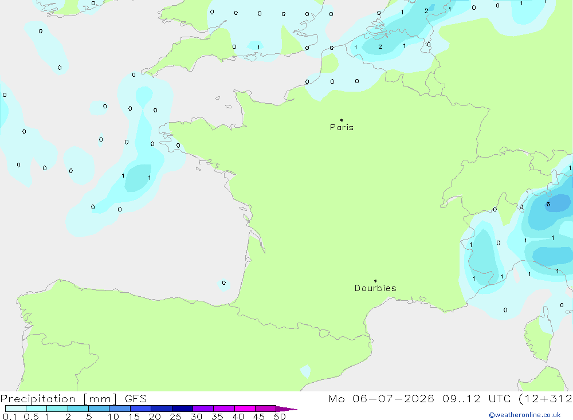This screenshot has height=420, width=573.
Task: Select the Paris city label
Action: (342, 127)
